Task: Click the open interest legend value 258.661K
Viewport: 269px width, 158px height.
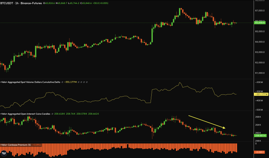Action: tap(93, 114)
